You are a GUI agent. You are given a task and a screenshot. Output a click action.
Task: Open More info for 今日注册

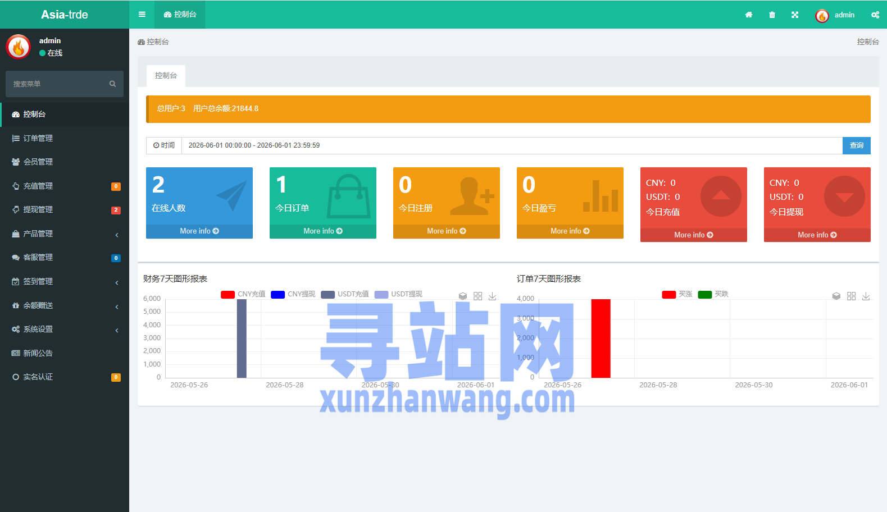click(447, 231)
